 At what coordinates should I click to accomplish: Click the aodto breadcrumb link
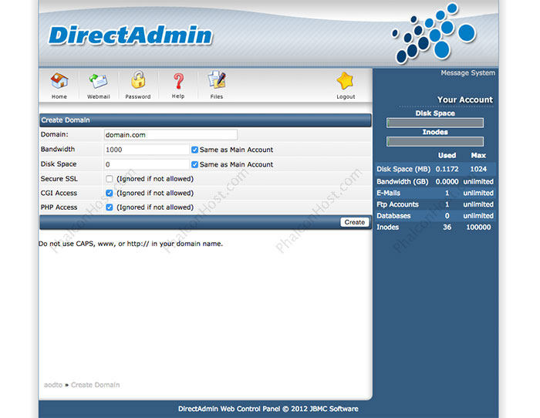point(53,385)
